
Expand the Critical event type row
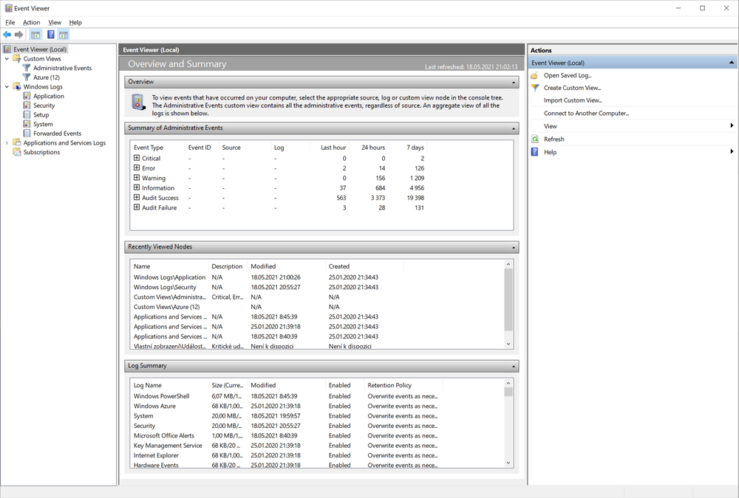(x=137, y=158)
